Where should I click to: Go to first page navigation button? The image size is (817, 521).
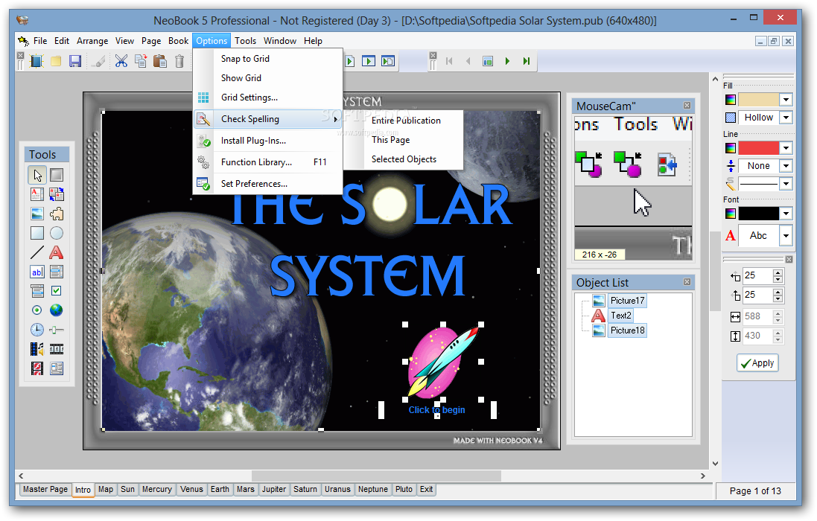tap(449, 61)
